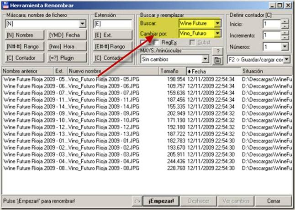295x210 pixels.
Task: Click the help question mark button
Action: (218, 51)
